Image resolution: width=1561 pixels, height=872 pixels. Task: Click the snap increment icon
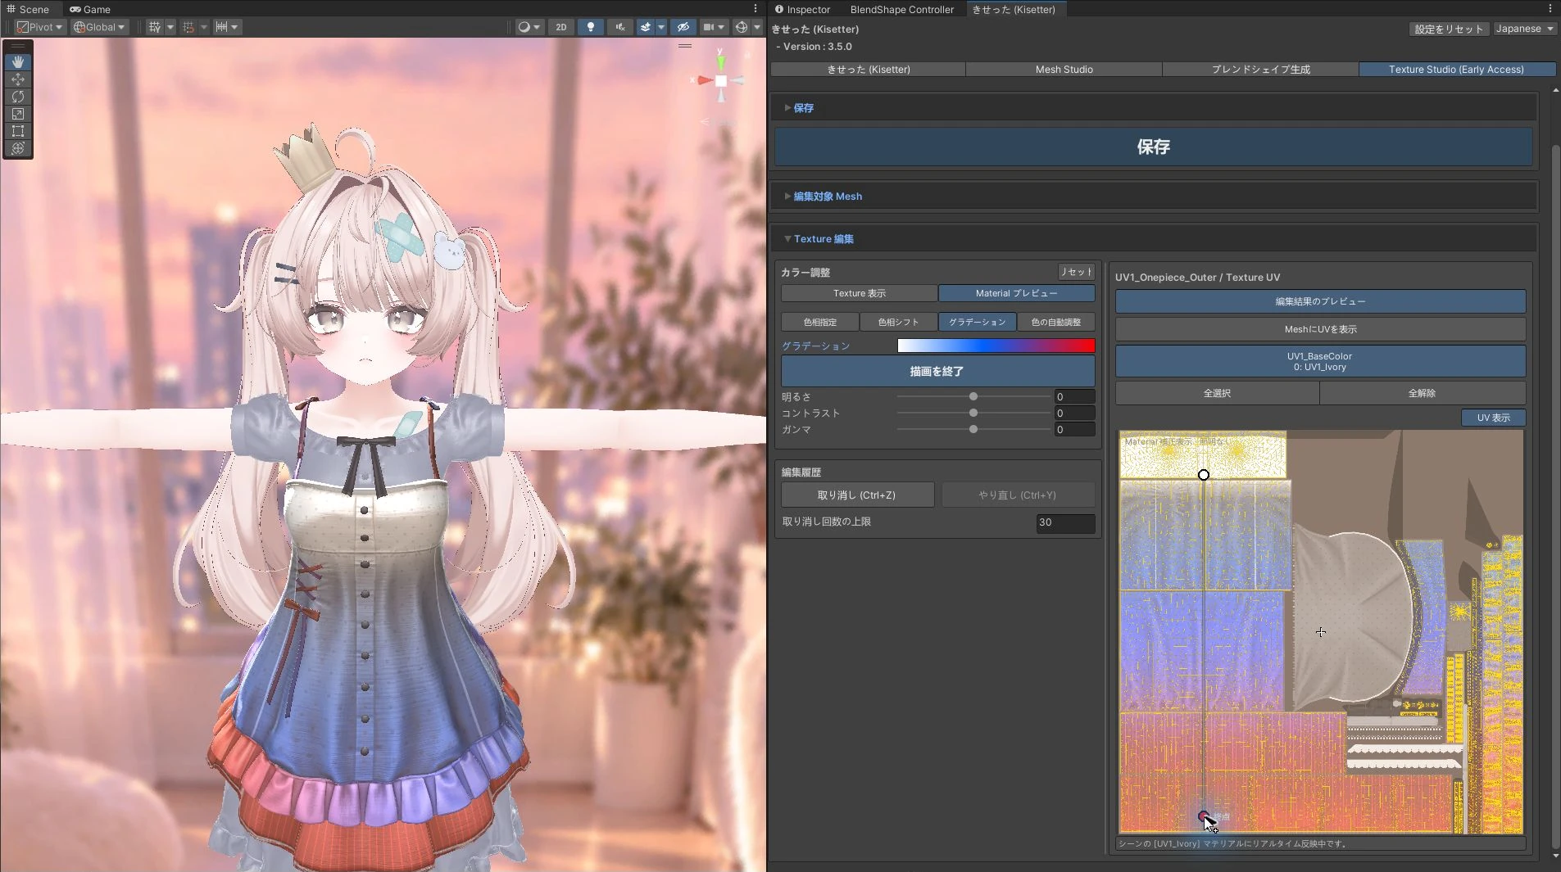pyautogui.click(x=221, y=27)
